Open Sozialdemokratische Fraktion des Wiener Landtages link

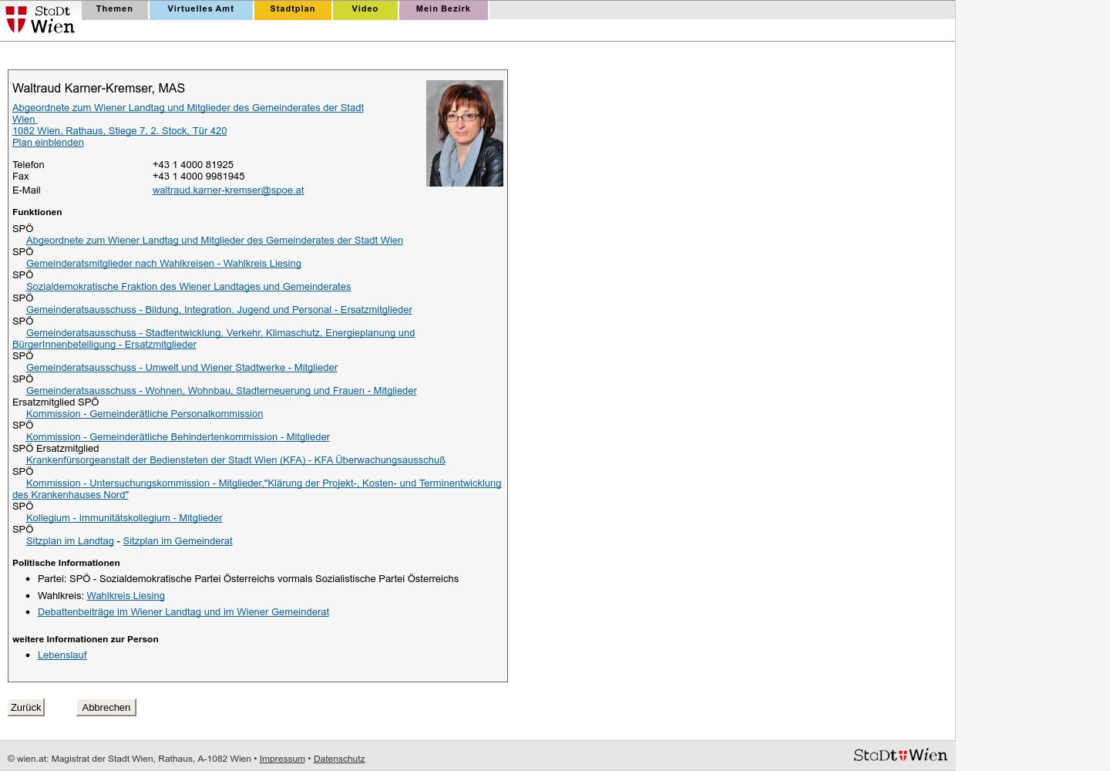pos(188,287)
